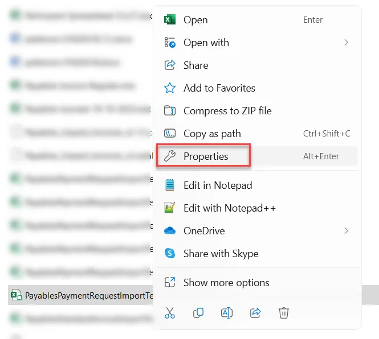Screen dimensions: 379x339
Task: Select Edit with Notepad++
Action: pyautogui.click(x=229, y=208)
